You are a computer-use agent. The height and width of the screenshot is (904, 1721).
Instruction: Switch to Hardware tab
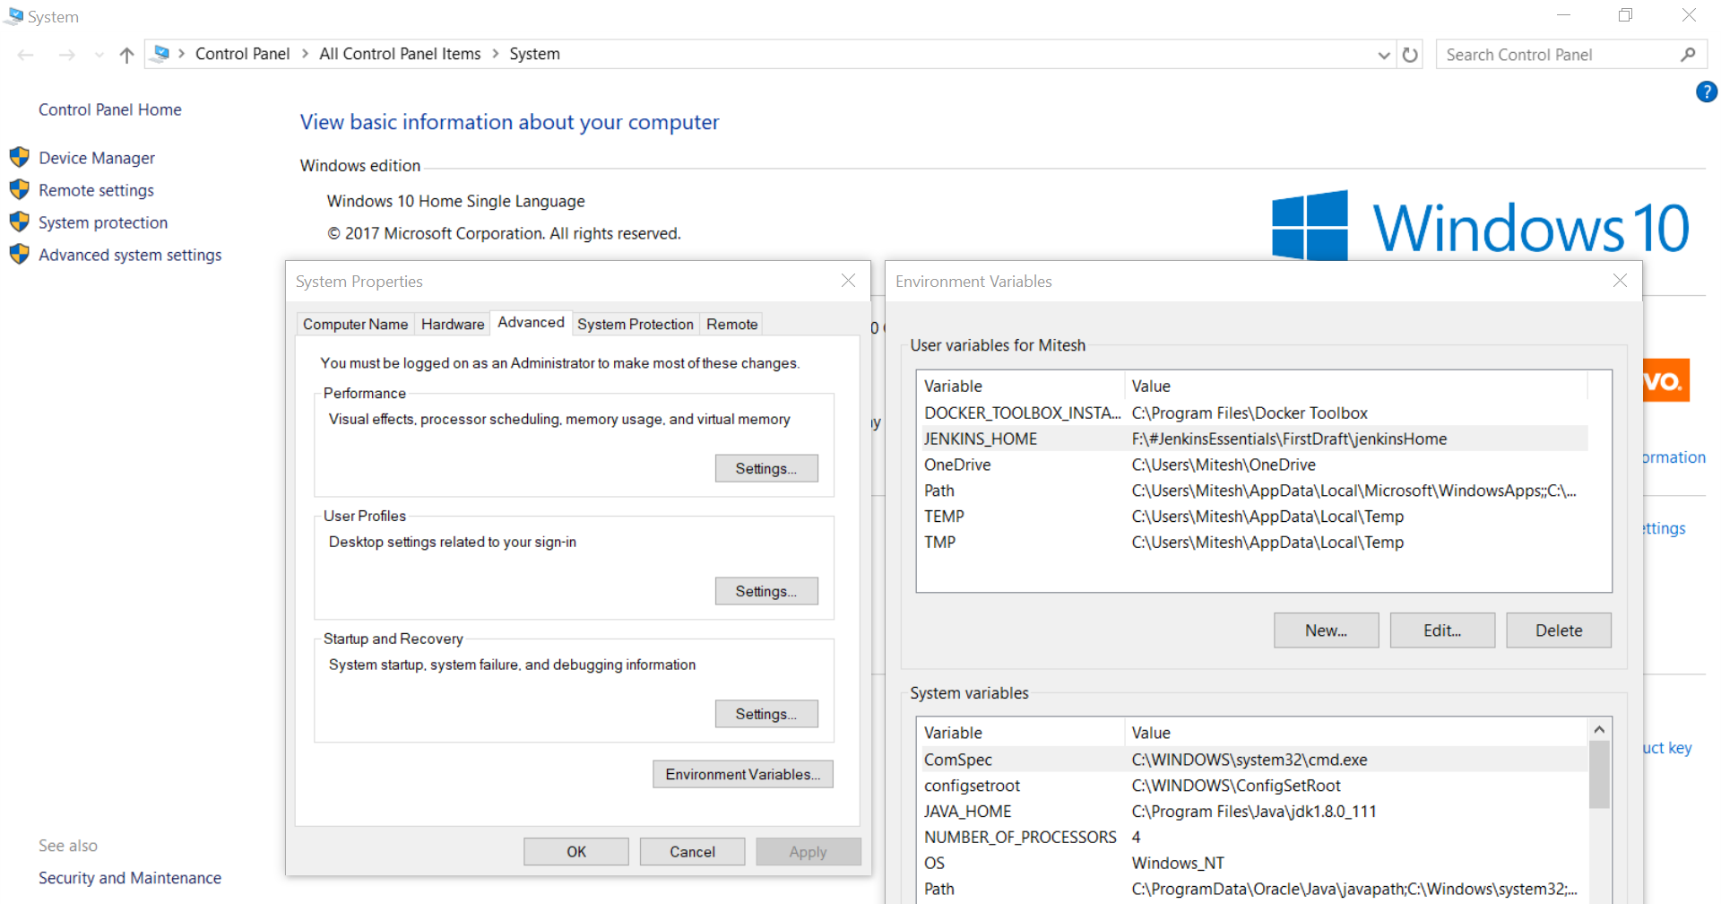coord(453,324)
